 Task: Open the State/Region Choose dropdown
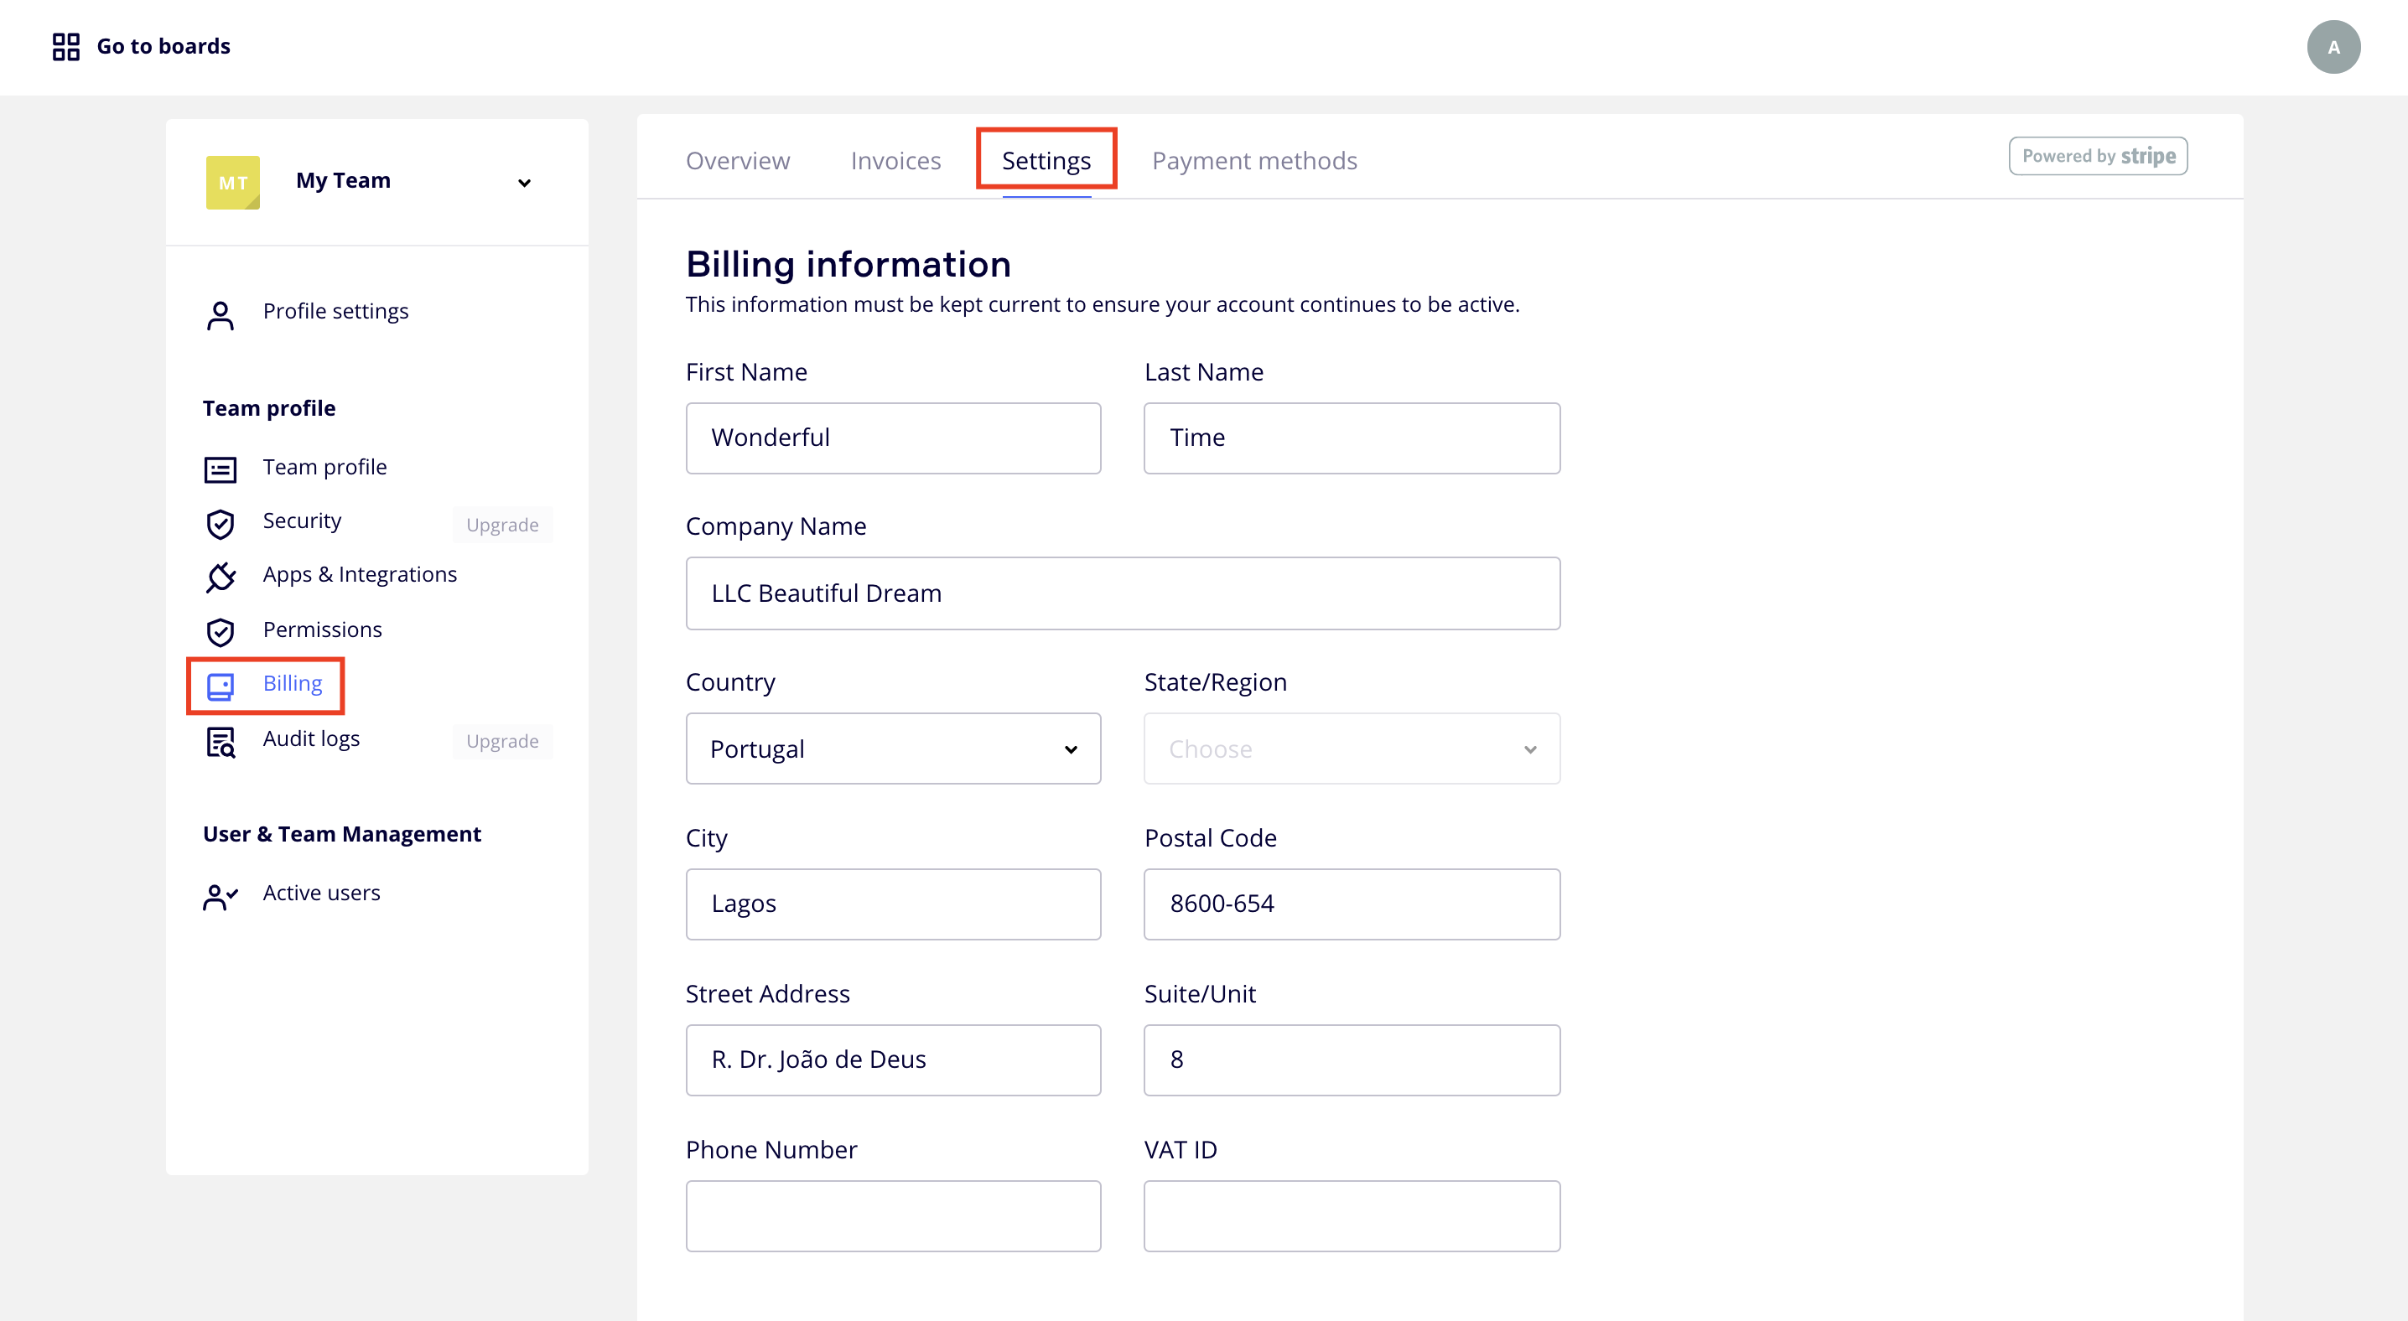tap(1351, 749)
